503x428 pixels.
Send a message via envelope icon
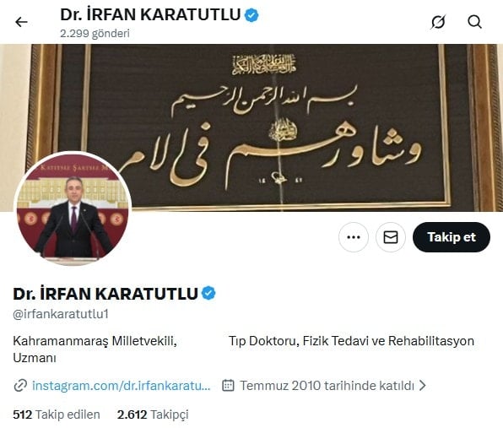tap(391, 237)
